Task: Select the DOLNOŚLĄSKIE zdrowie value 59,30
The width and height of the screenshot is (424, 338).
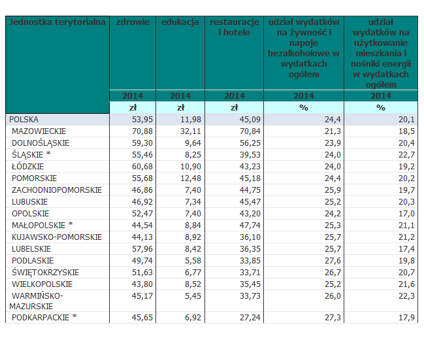Action: [142, 143]
